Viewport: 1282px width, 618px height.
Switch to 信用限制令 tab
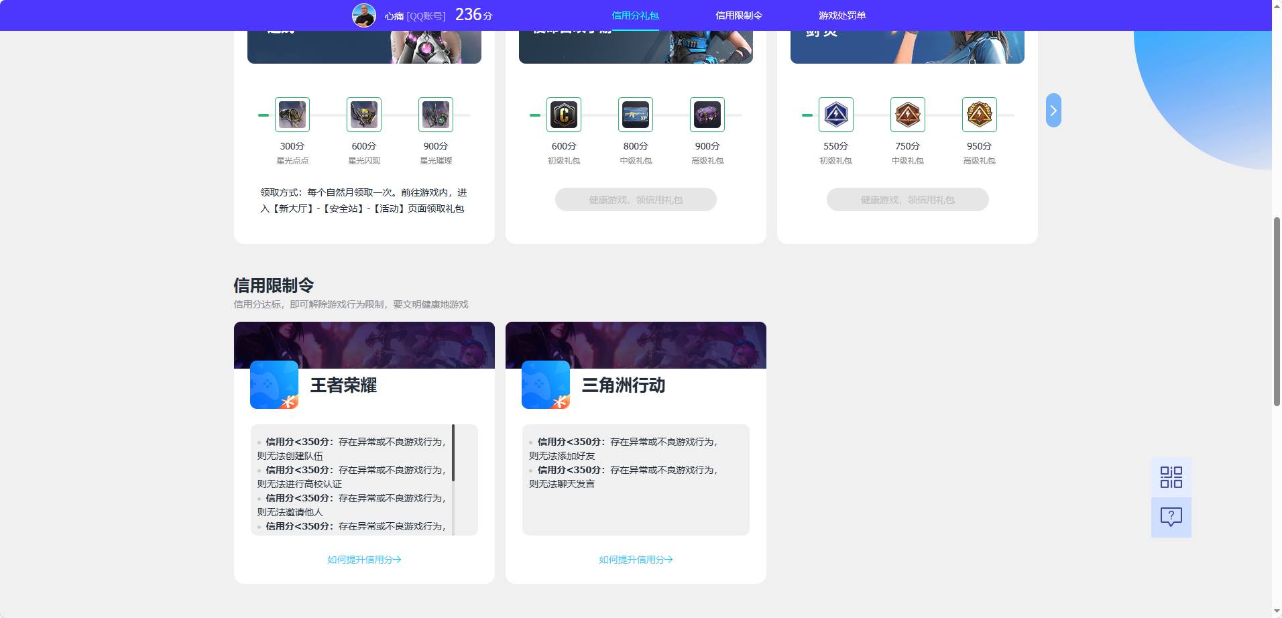coord(739,15)
